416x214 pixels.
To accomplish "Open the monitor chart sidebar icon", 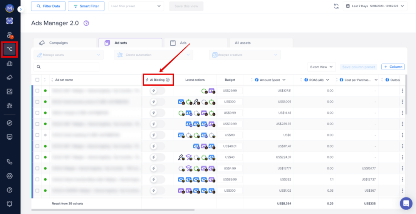I will (x=10, y=137).
